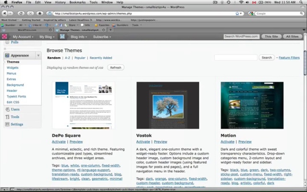Click the StumbleUpon Stumble! icon
The height and width of the screenshot is (192, 307).
[2, 25]
